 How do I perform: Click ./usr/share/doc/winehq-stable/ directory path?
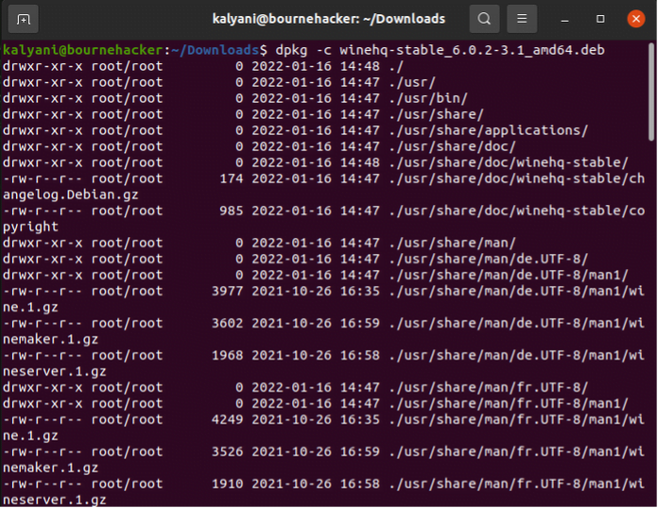pyautogui.click(x=509, y=163)
